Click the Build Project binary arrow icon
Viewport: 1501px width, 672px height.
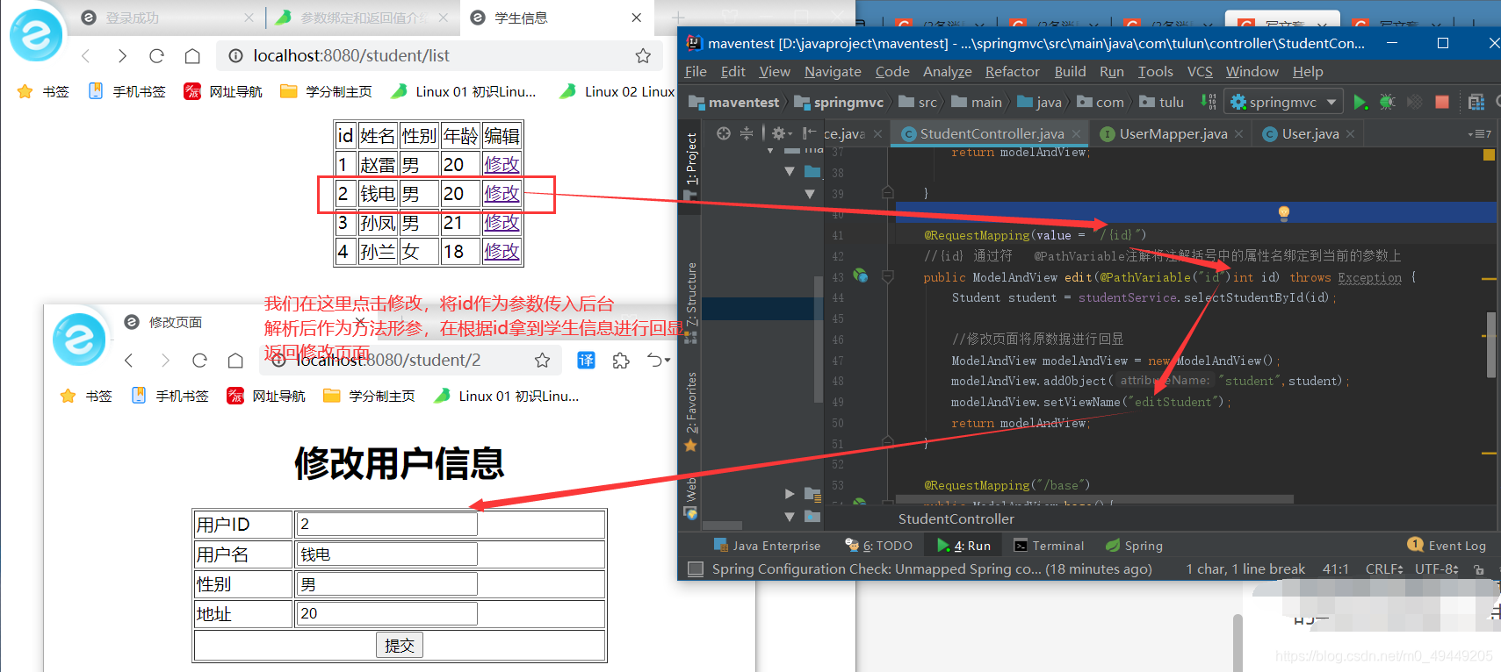click(1209, 103)
